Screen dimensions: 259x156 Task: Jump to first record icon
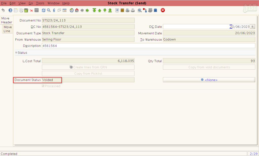(x=94, y=10)
